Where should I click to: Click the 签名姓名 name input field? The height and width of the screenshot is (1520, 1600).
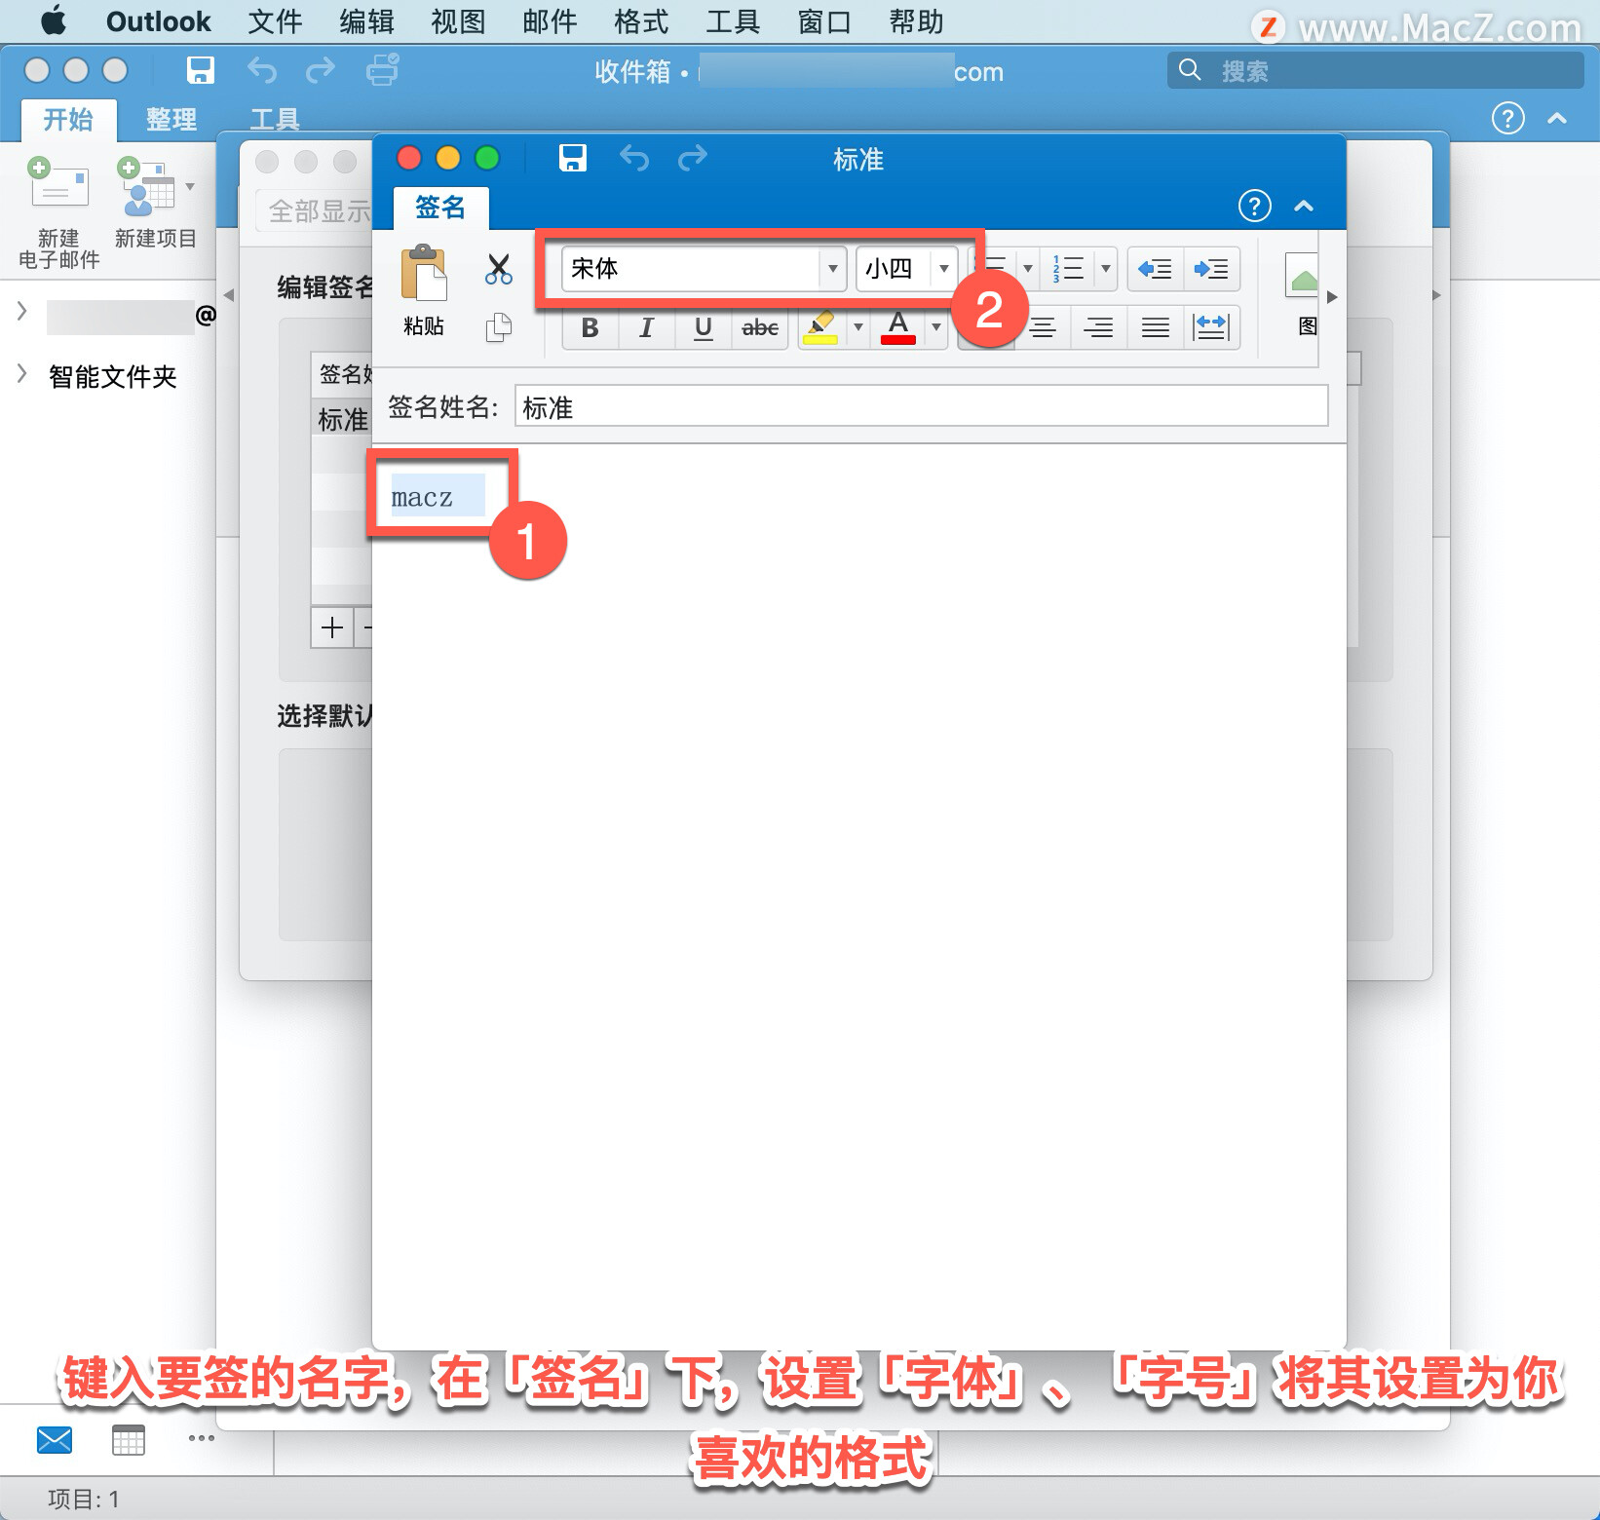(921, 406)
